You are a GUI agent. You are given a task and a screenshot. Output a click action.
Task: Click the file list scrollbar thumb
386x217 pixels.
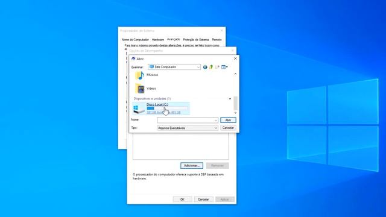(x=235, y=103)
